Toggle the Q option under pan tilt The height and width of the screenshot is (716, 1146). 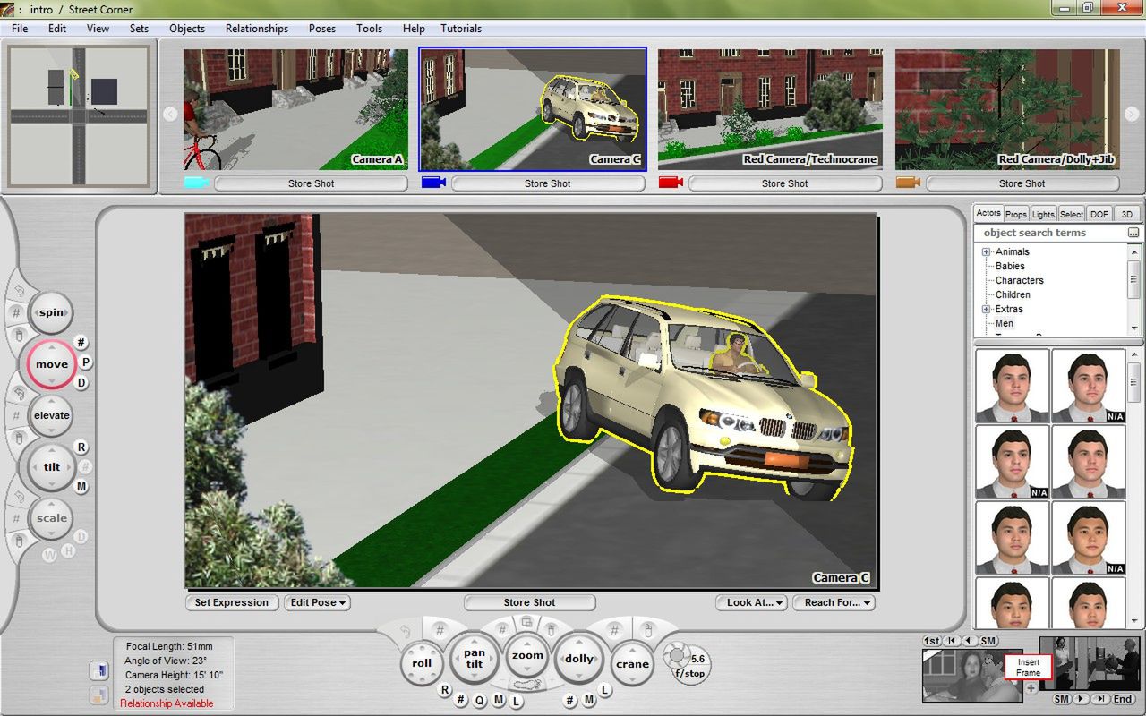[480, 700]
